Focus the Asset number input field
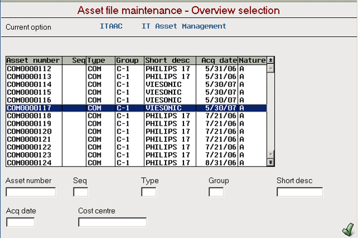This screenshot has height=238, width=358. (31, 192)
